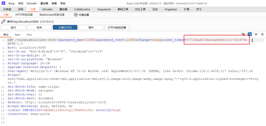Click the pencil edit icon beside request URL
The width and height of the screenshot is (266, 126).
pyautogui.click(x=3, y=22)
